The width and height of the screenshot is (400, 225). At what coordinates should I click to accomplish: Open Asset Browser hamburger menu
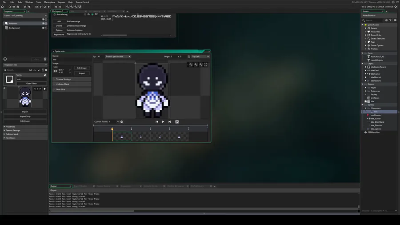pyautogui.click(x=395, y=20)
